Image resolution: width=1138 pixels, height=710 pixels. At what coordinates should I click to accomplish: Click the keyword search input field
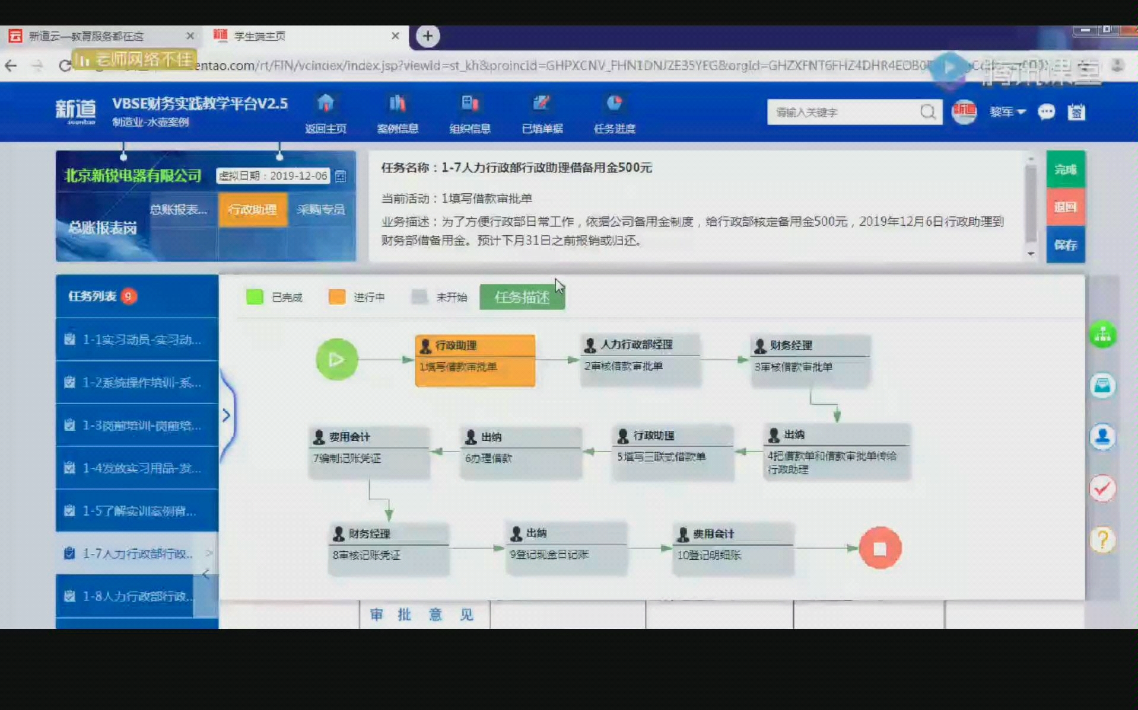pos(843,112)
